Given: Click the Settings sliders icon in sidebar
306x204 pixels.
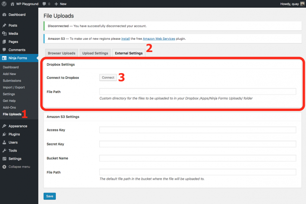Looking at the screenshot, I should (4, 159).
